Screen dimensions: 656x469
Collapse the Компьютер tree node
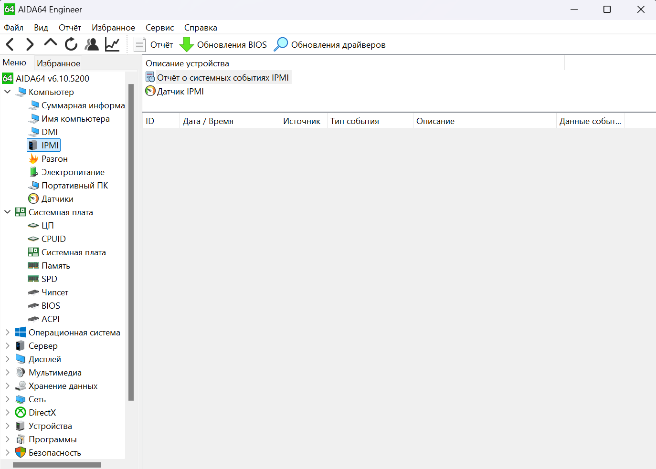pyautogui.click(x=8, y=92)
